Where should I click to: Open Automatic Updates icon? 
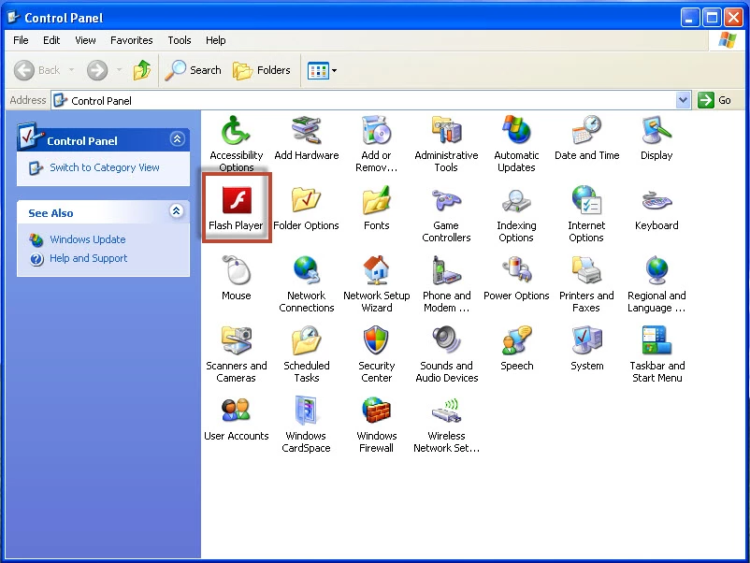click(516, 130)
